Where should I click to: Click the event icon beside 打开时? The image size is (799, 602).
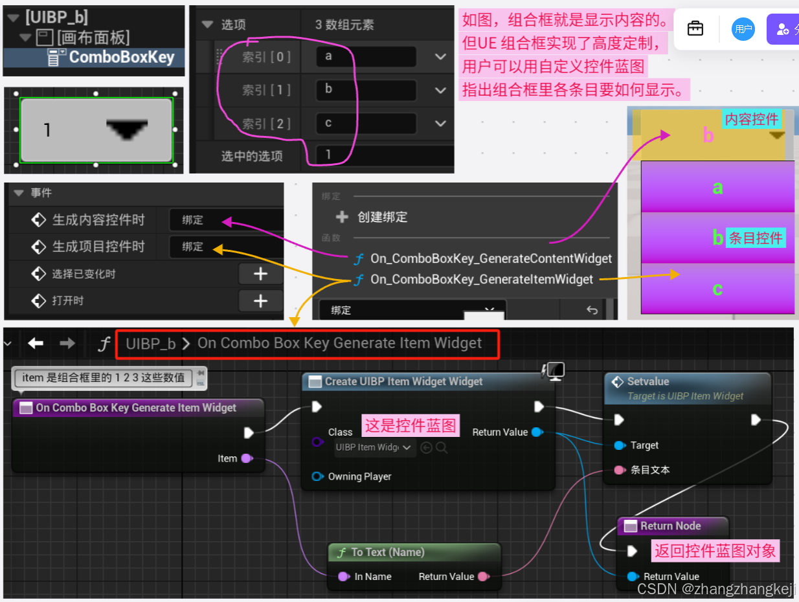click(x=38, y=300)
